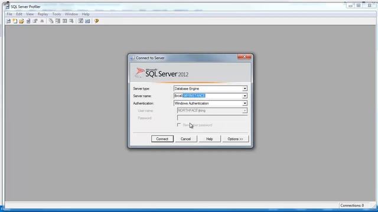Open the View menu

tap(30, 14)
